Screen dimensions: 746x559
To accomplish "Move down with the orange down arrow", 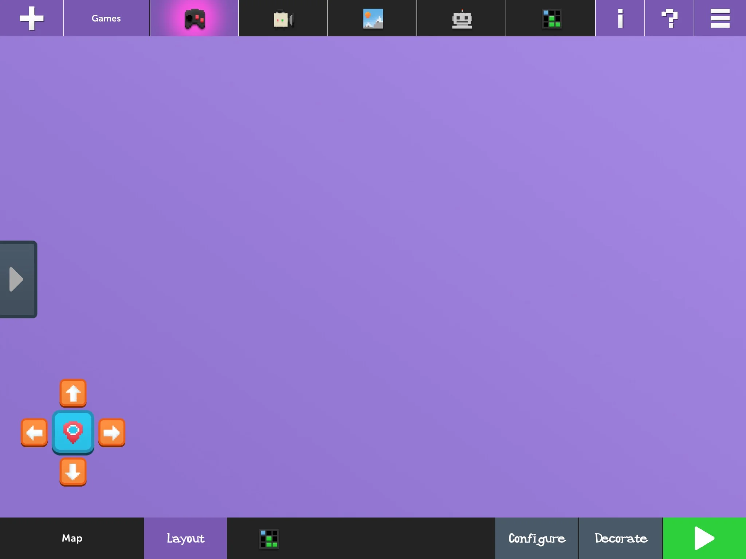I will click(73, 472).
